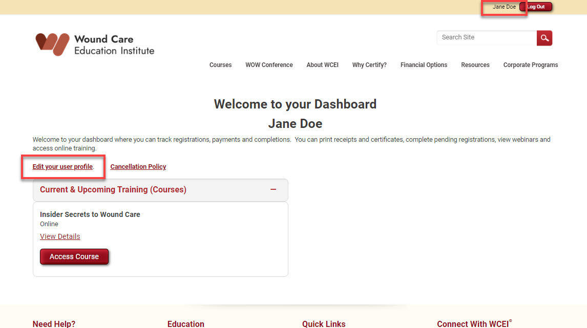This screenshot has height=328, width=587.
Task: Navigate to About WCEI
Action: click(322, 65)
